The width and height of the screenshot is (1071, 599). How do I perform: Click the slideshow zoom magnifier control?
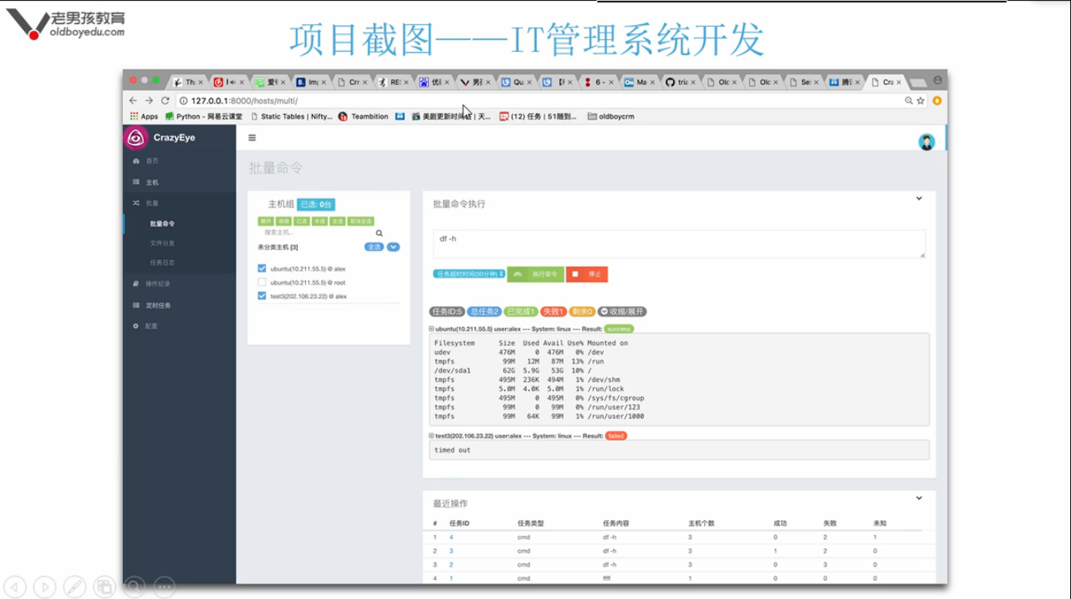click(134, 586)
